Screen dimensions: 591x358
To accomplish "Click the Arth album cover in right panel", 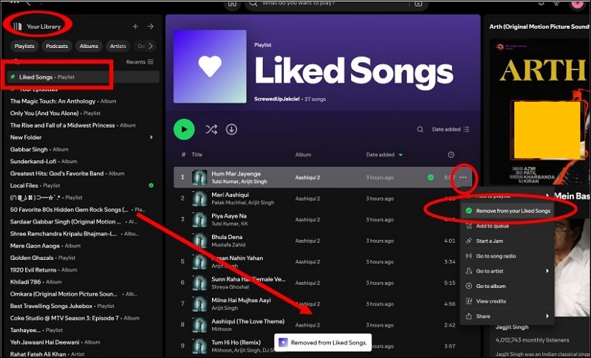I will [540, 113].
